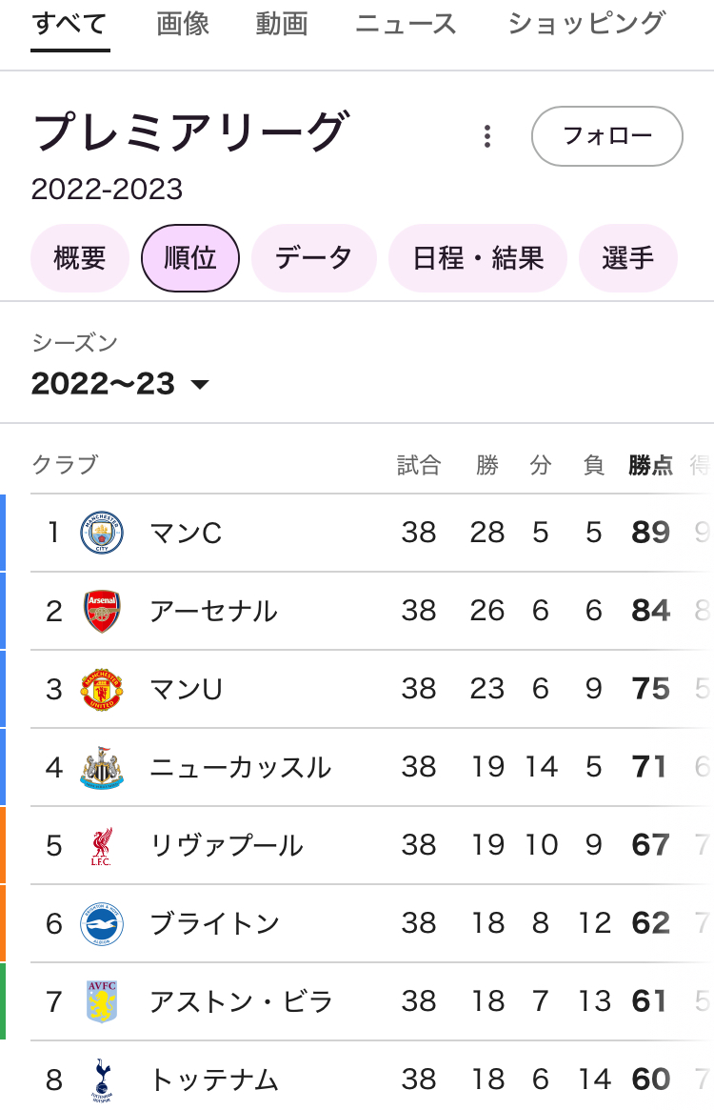Select the 日程・結果 schedule chip
Viewport: 714px width, 1110px height.
click(478, 258)
